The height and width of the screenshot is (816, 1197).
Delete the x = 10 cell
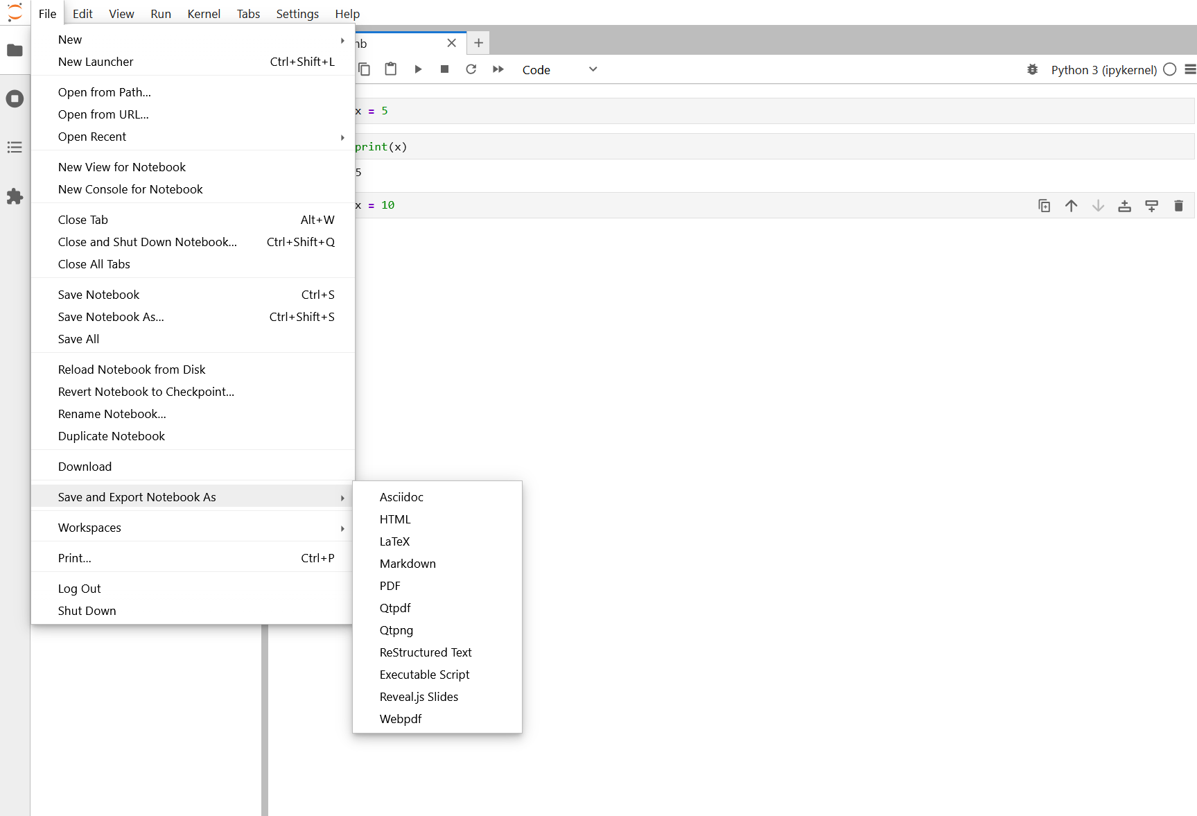[1179, 205]
